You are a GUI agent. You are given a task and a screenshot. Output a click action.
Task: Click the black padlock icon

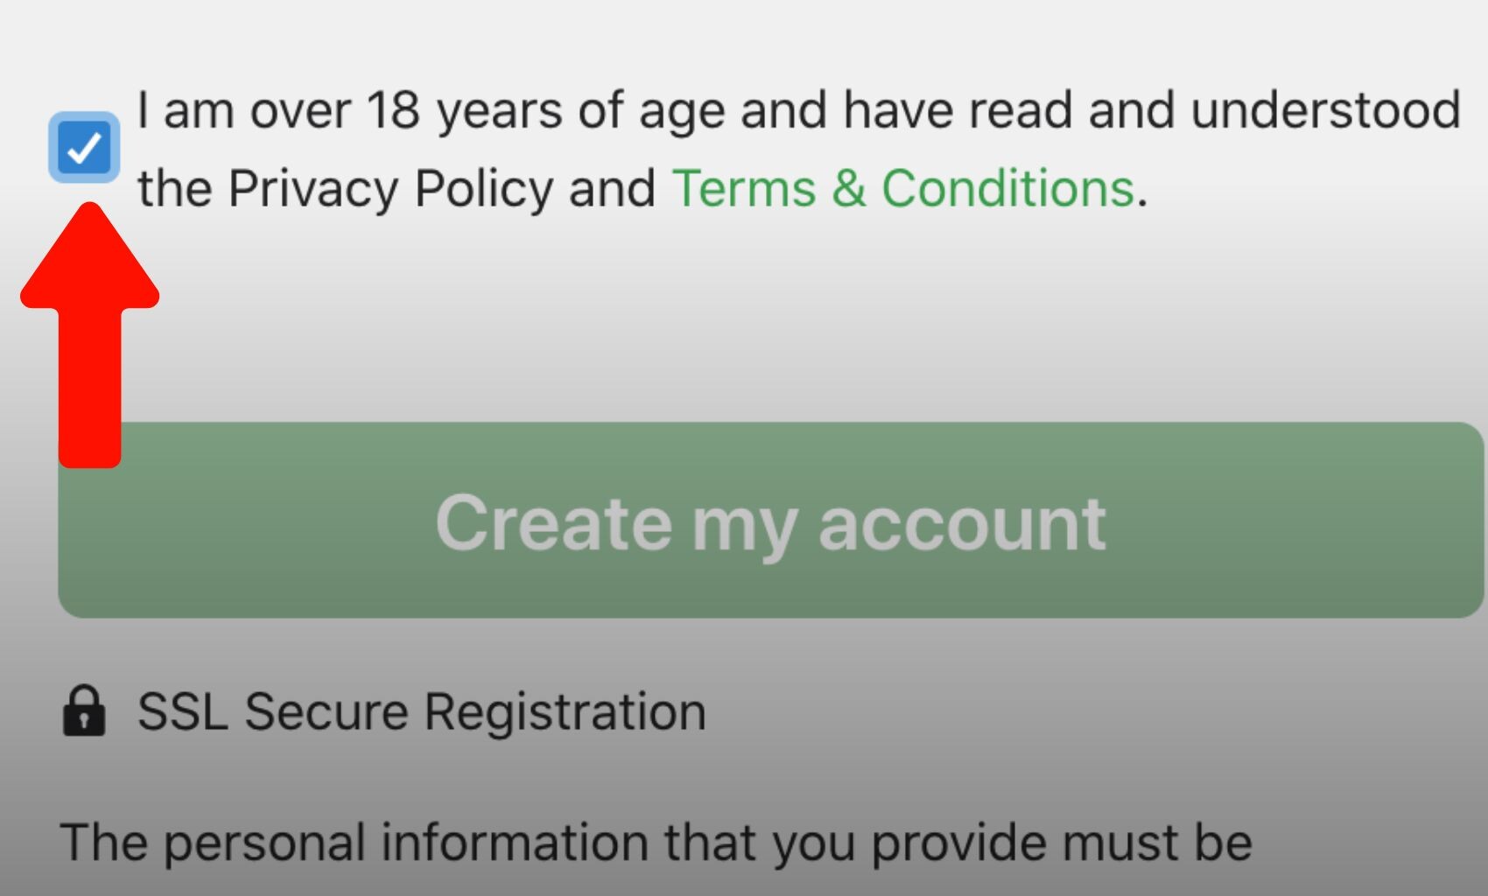coord(84,711)
